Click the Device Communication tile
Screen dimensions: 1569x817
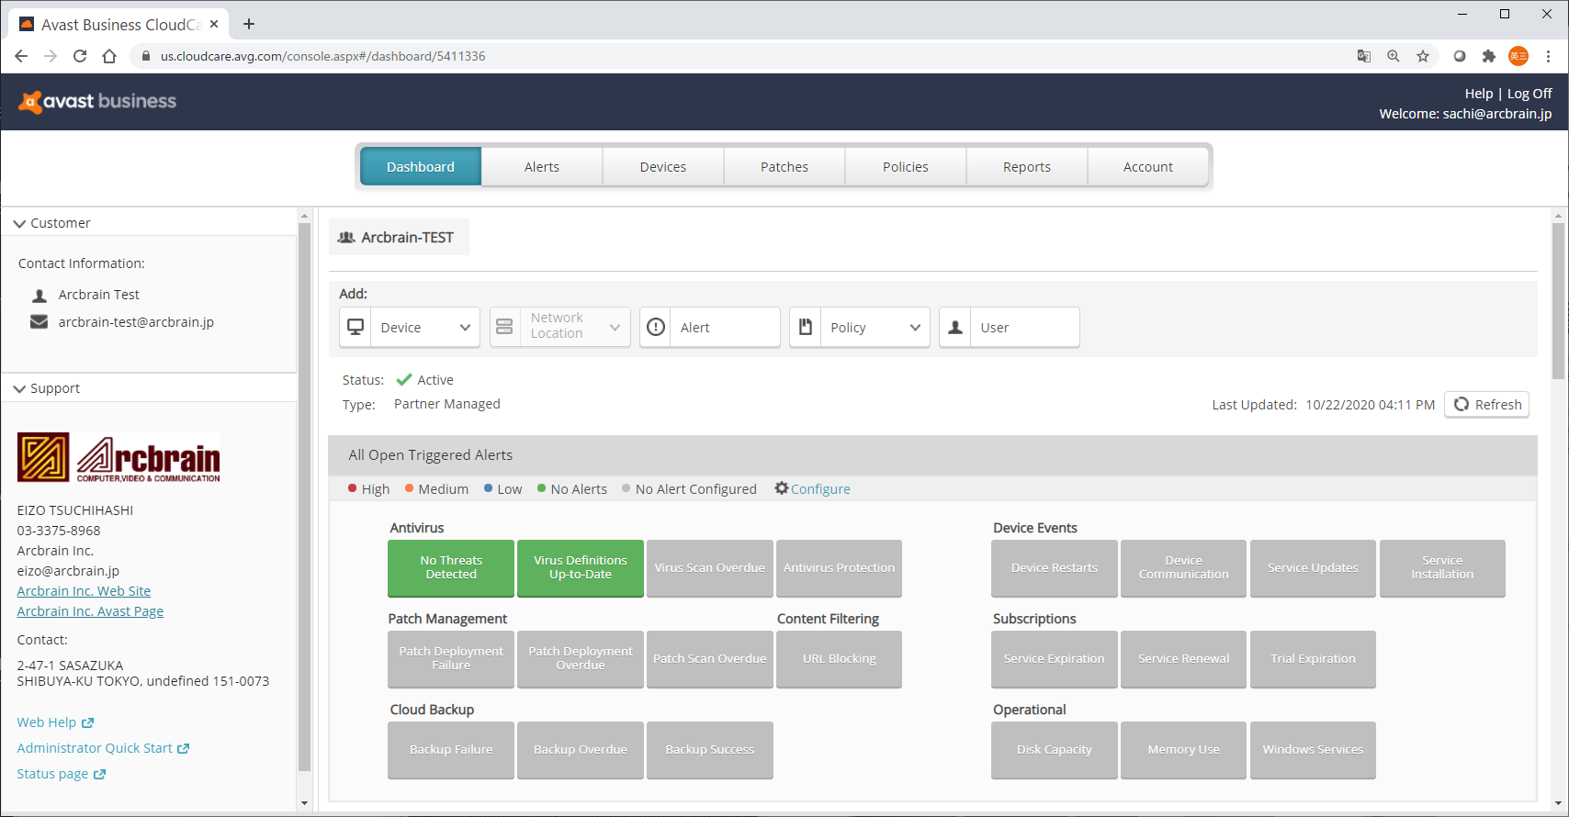pyautogui.click(x=1184, y=568)
